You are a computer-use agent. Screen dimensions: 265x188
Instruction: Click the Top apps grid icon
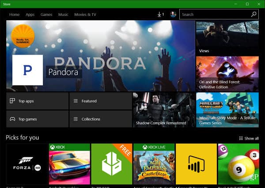pyautogui.click(x=12, y=101)
